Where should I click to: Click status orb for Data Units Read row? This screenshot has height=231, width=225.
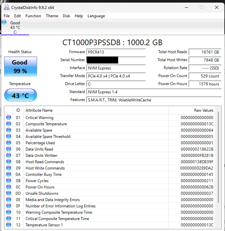[x=9, y=149]
